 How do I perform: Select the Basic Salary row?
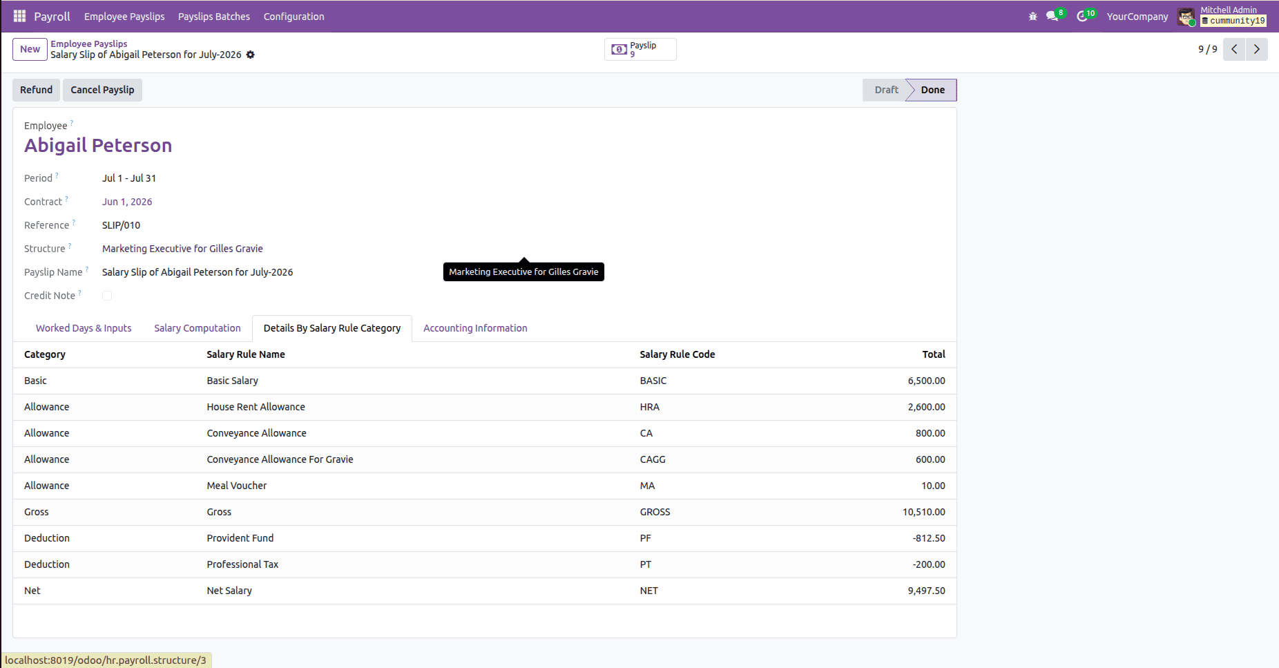(485, 381)
